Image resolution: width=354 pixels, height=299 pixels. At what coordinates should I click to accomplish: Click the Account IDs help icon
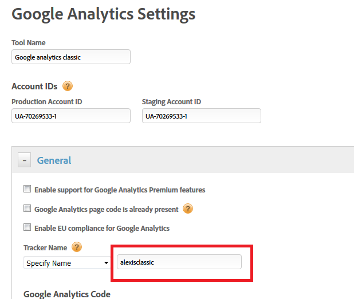[x=68, y=86]
